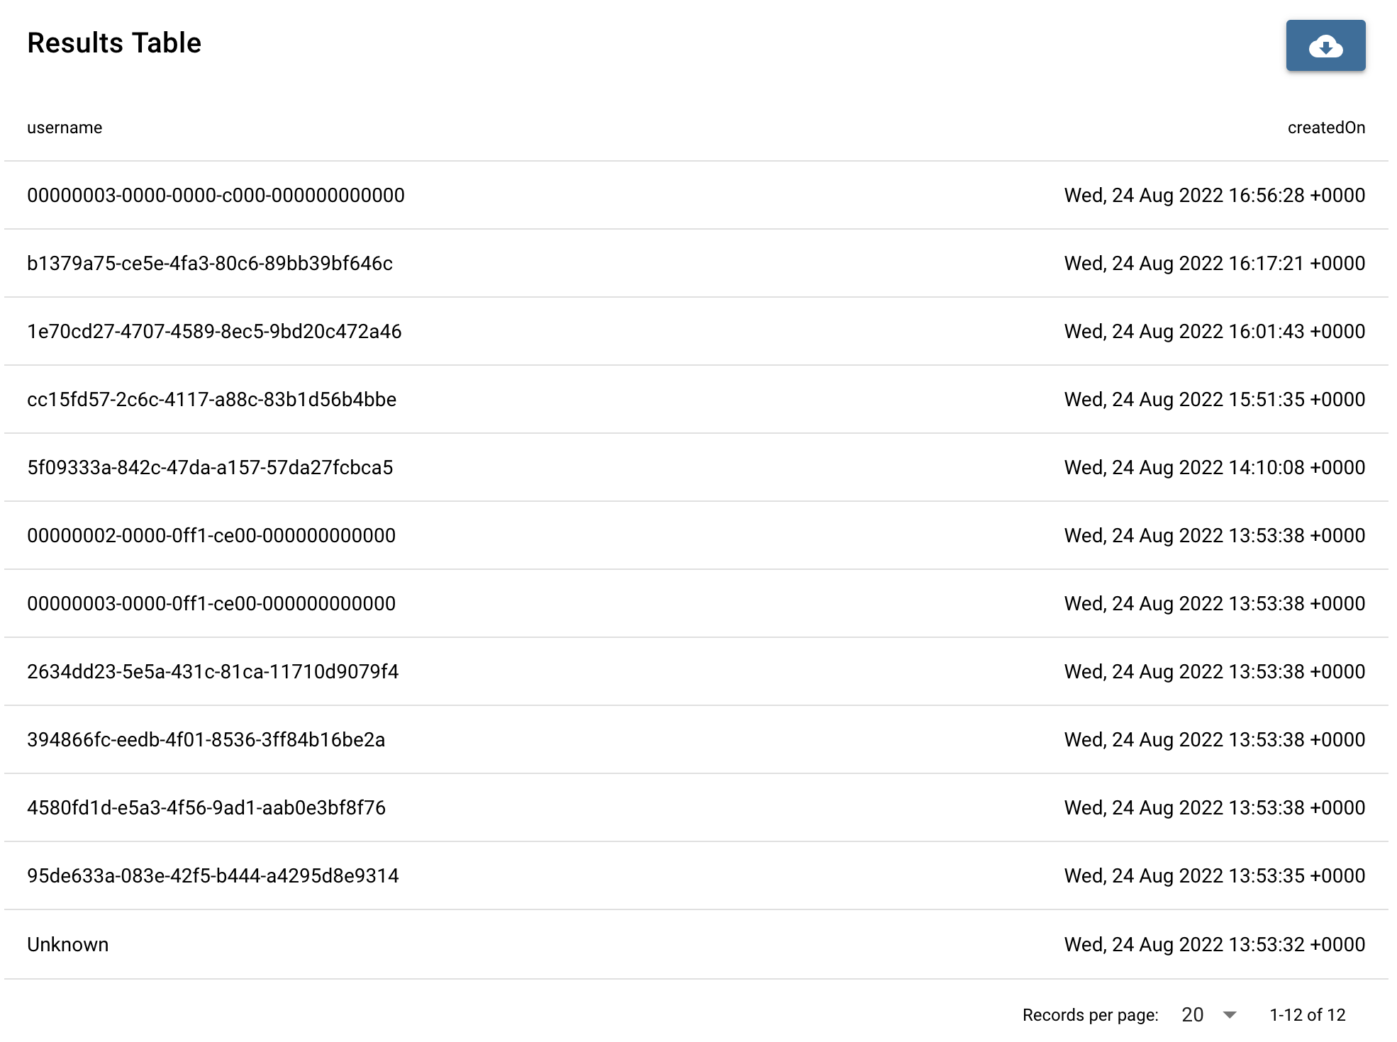This screenshot has width=1397, height=1042.
Task: Select row b1379a75-ce5e-4fa3-80c6-89bb39bf646c
Action: (696, 263)
